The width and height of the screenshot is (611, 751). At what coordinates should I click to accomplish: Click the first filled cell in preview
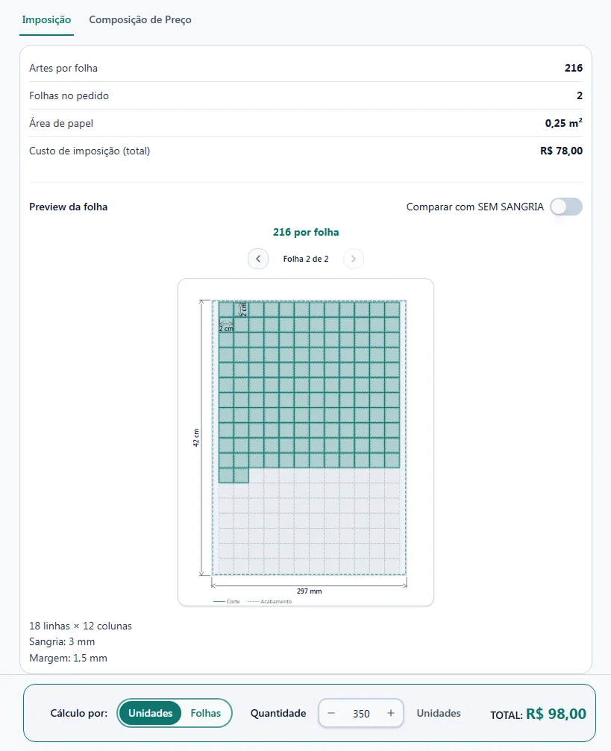point(226,309)
